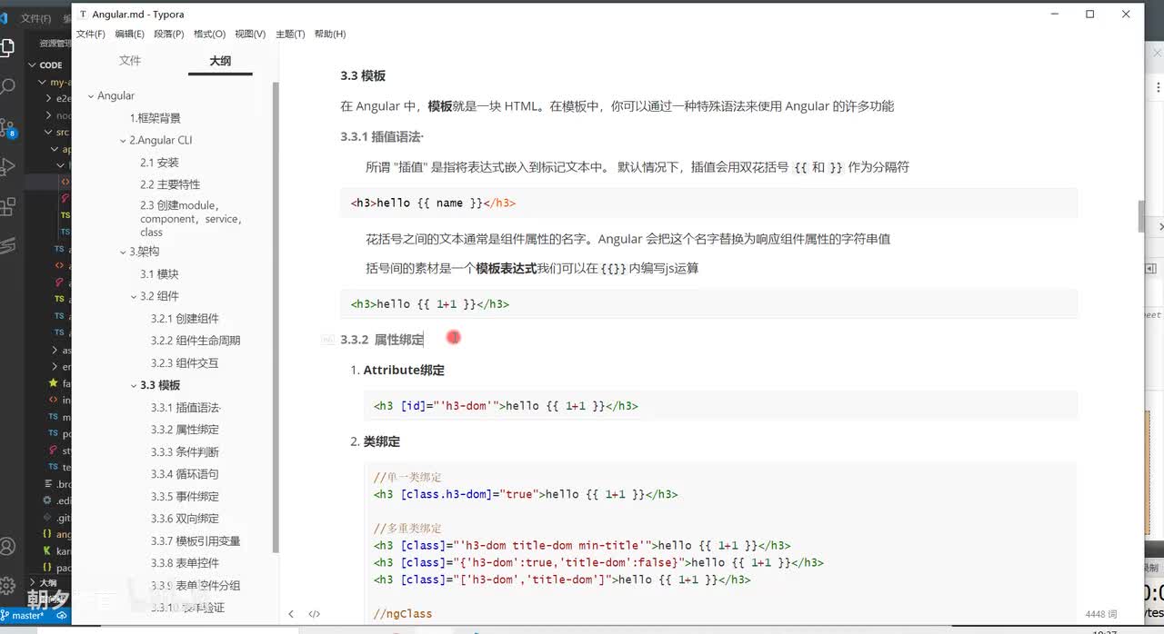Hide Typora sidebar with the left arrow icon
This screenshot has height=634, width=1164.
click(x=291, y=614)
